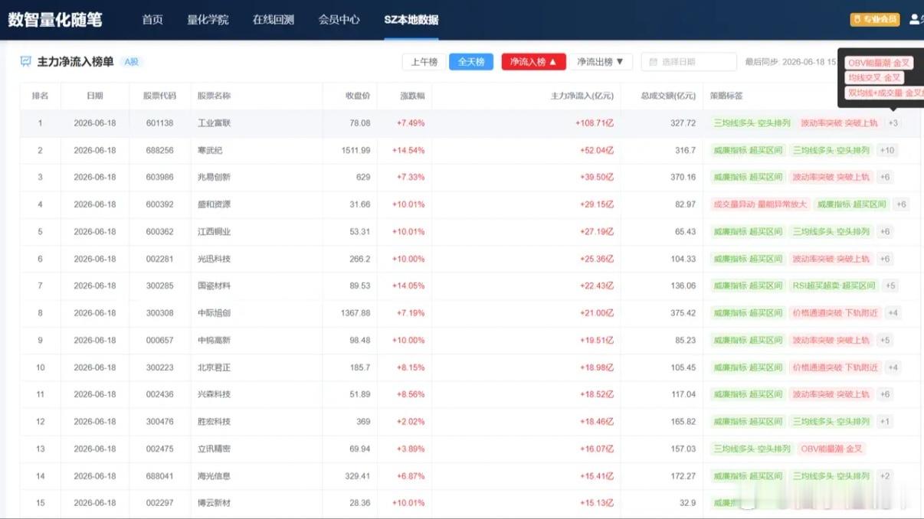Click the 涨跌幅 column header
The width and height of the screenshot is (924, 519).
point(412,96)
